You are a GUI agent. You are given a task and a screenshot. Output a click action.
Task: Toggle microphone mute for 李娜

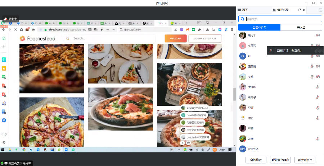click(x=318, y=108)
